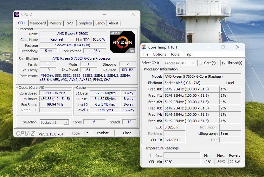Click the Max temperature 54°C

coord(221,162)
